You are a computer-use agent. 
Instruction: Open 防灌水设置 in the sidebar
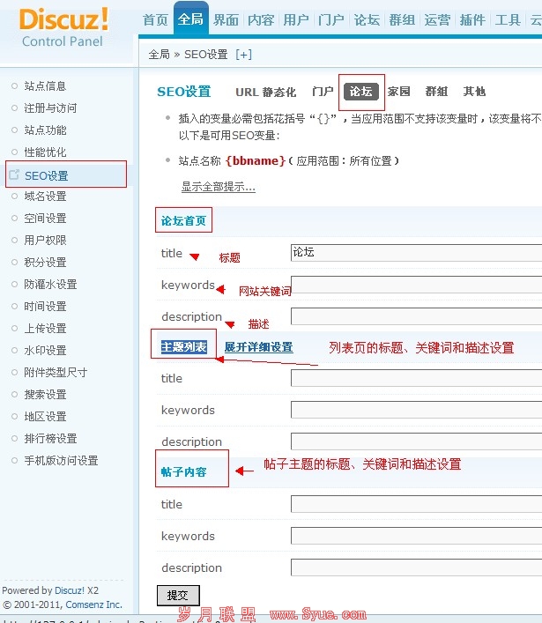click(x=50, y=285)
